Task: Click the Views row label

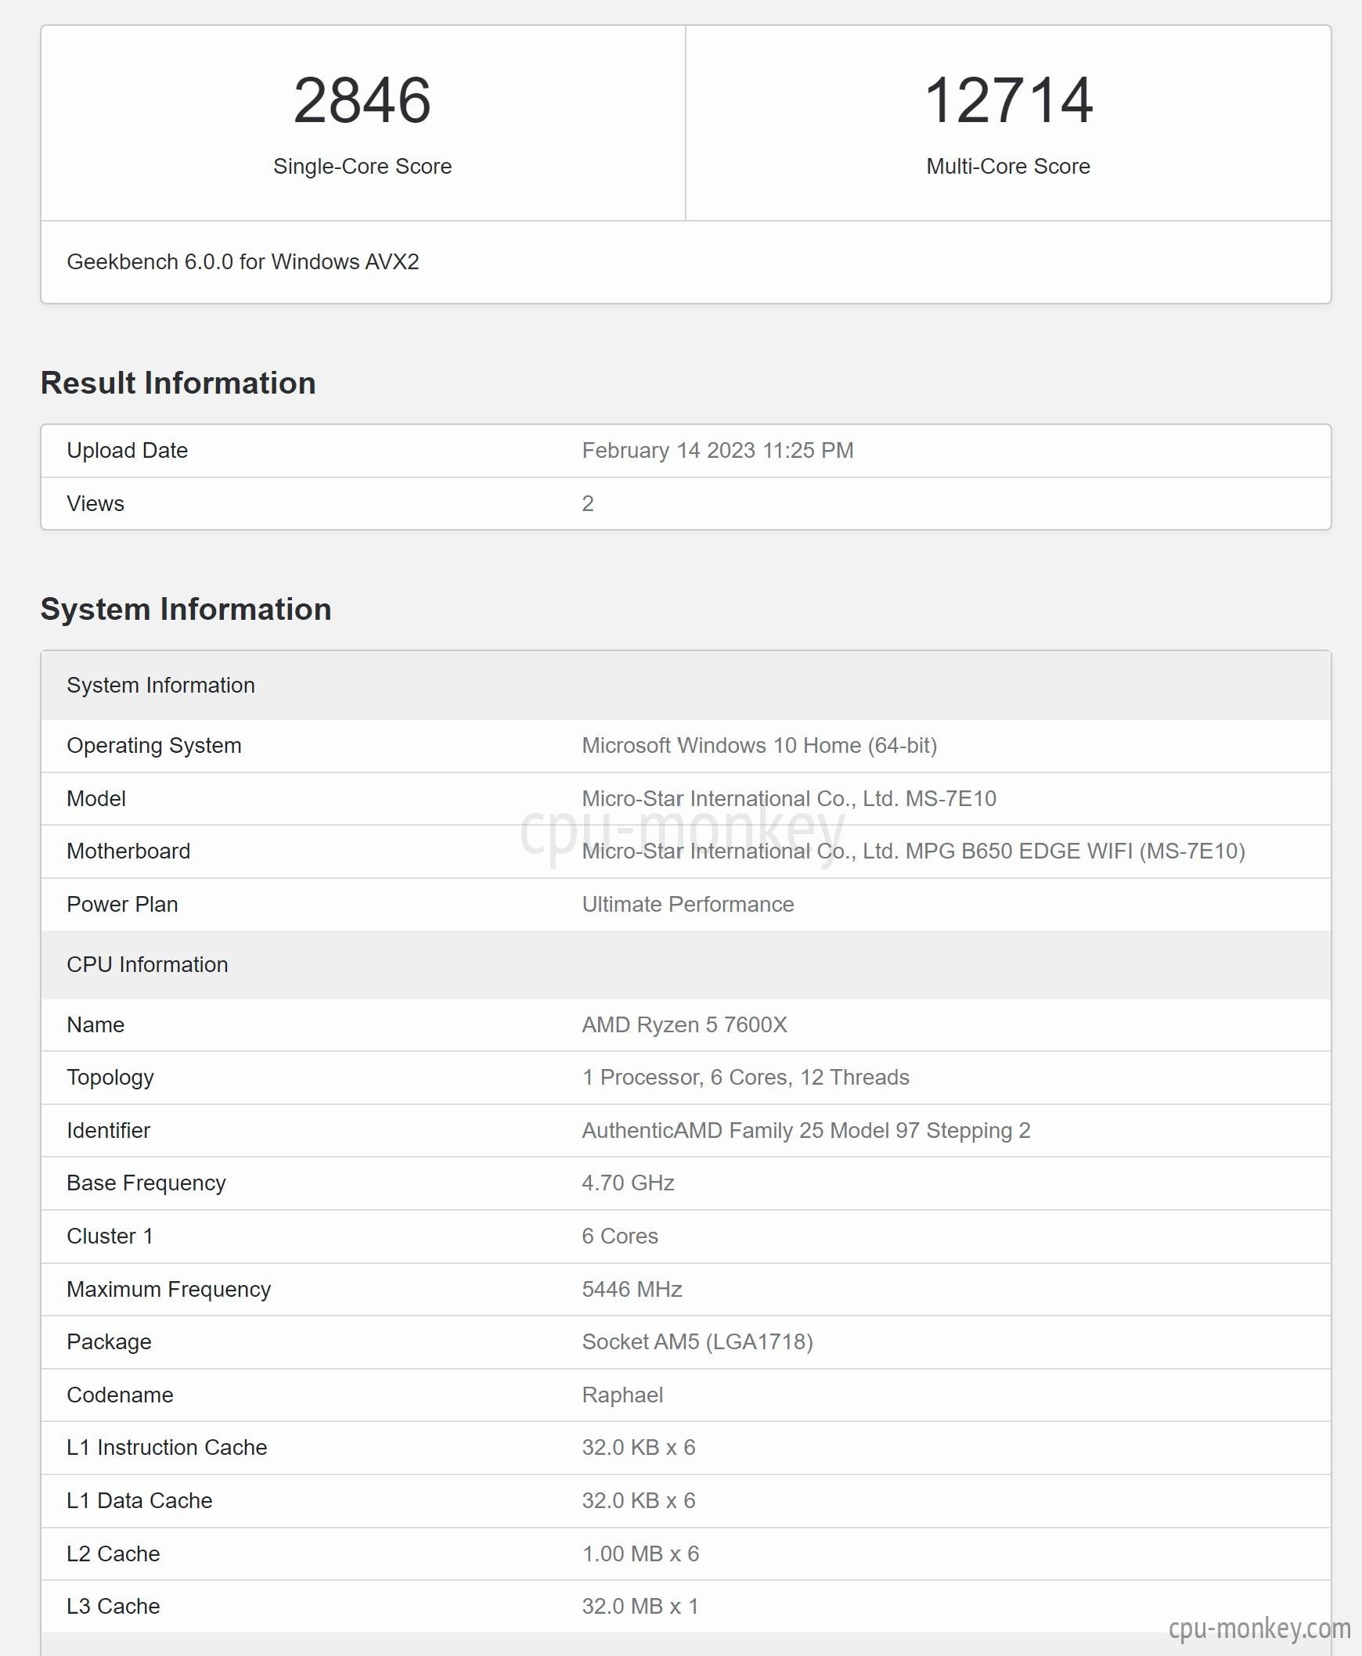Action: [x=95, y=504]
